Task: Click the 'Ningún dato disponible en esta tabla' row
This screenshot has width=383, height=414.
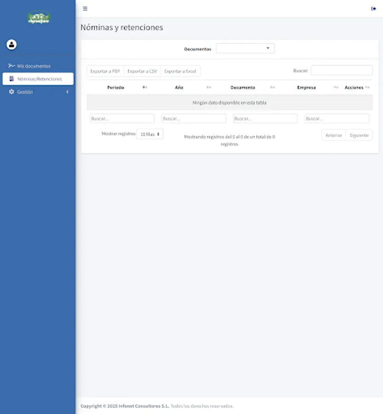Action: pos(229,103)
